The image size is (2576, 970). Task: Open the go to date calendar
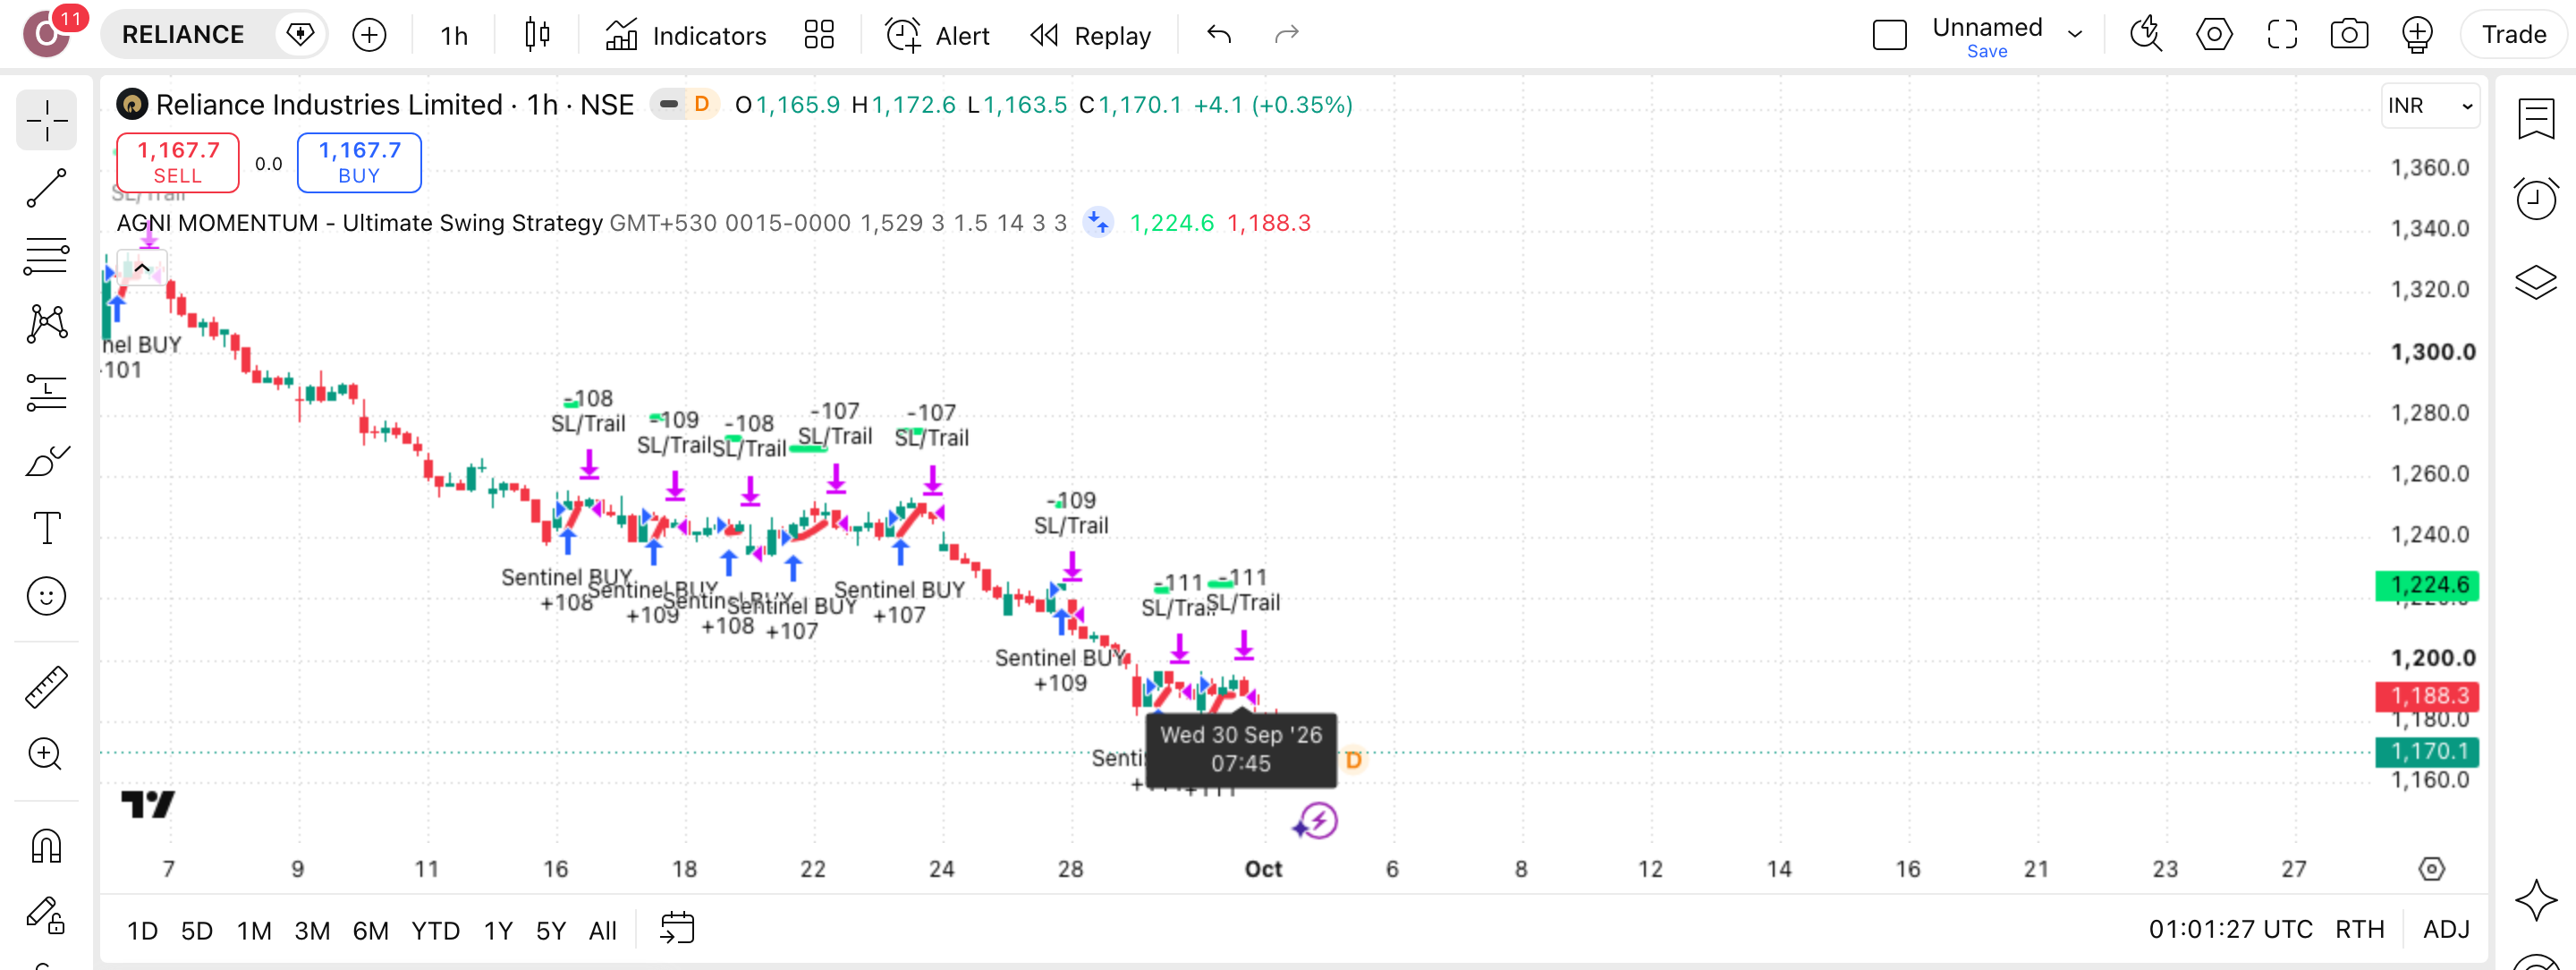677,929
